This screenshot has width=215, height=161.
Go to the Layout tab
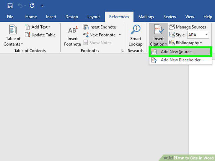tap(94, 17)
